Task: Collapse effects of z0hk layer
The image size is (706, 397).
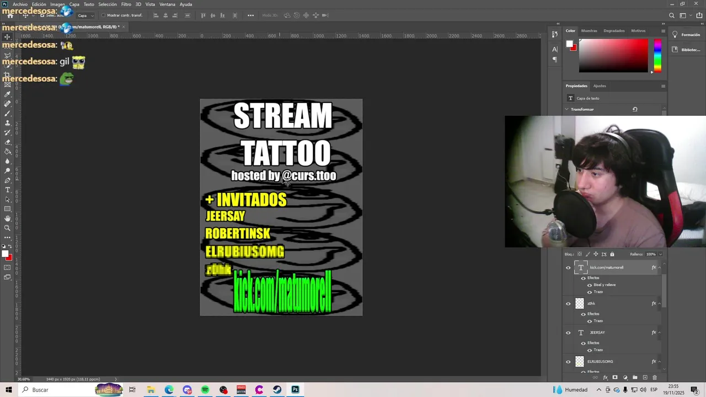Action: (660, 303)
